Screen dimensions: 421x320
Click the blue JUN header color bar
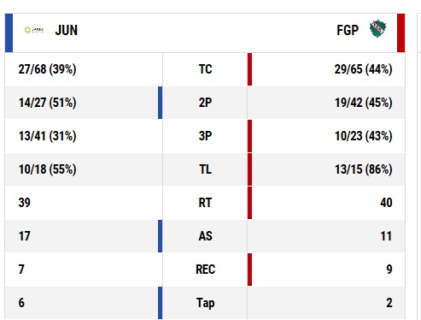pos(9,33)
